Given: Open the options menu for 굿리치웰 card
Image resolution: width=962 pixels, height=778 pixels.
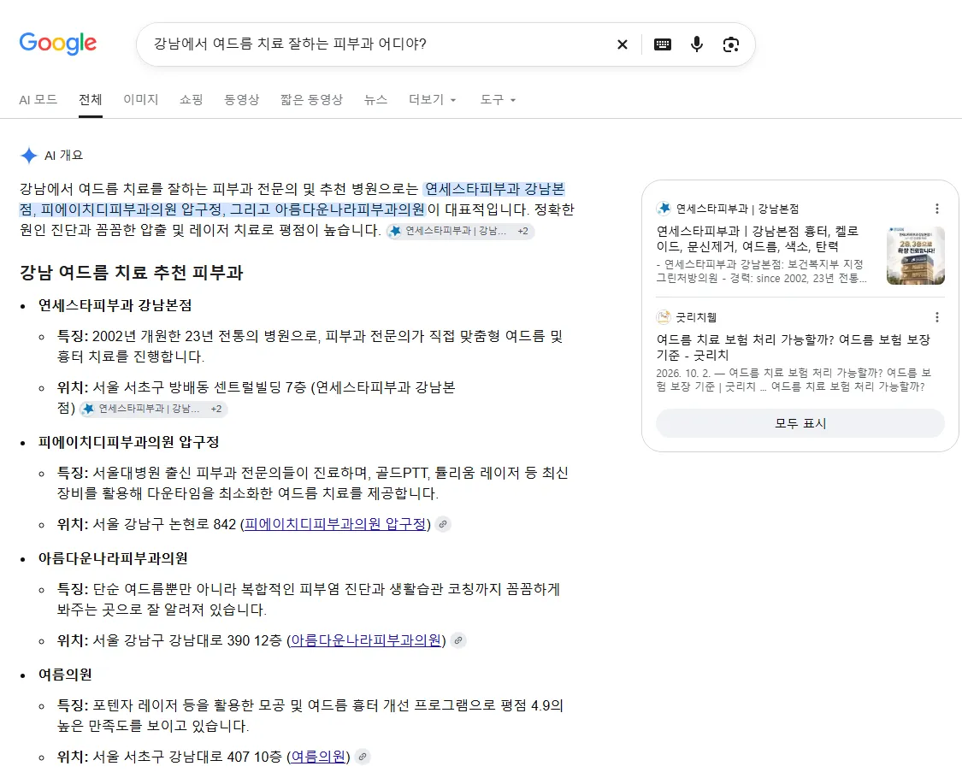Looking at the screenshot, I should tap(937, 317).
